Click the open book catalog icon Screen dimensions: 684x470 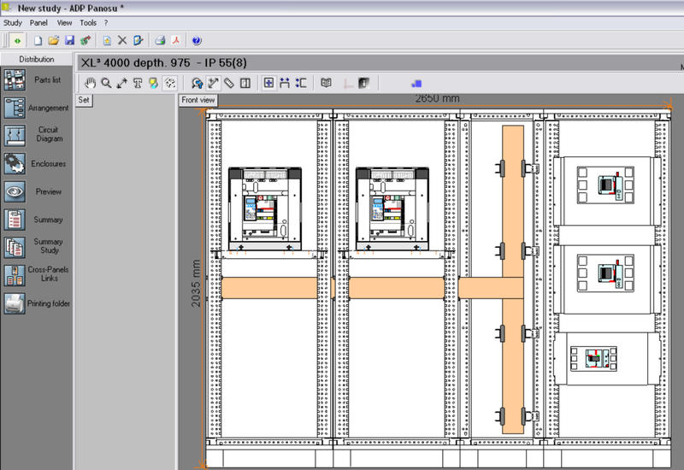[325, 83]
